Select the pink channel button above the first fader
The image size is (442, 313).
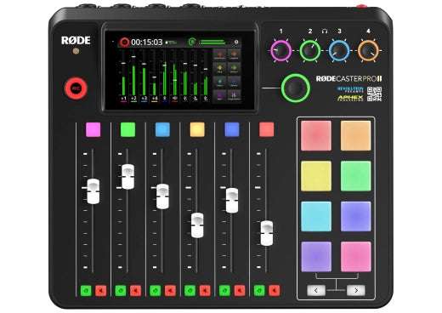point(93,130)
